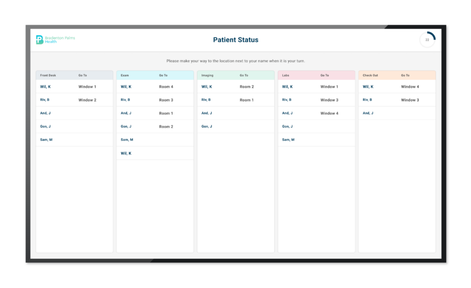The image size is (471, 288).
Task: Select And, J in the Labs list
Action: click(287, 113)
